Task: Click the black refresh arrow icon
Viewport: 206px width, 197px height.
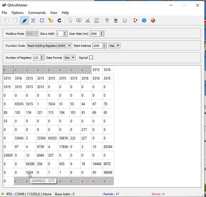Action: 59,20
